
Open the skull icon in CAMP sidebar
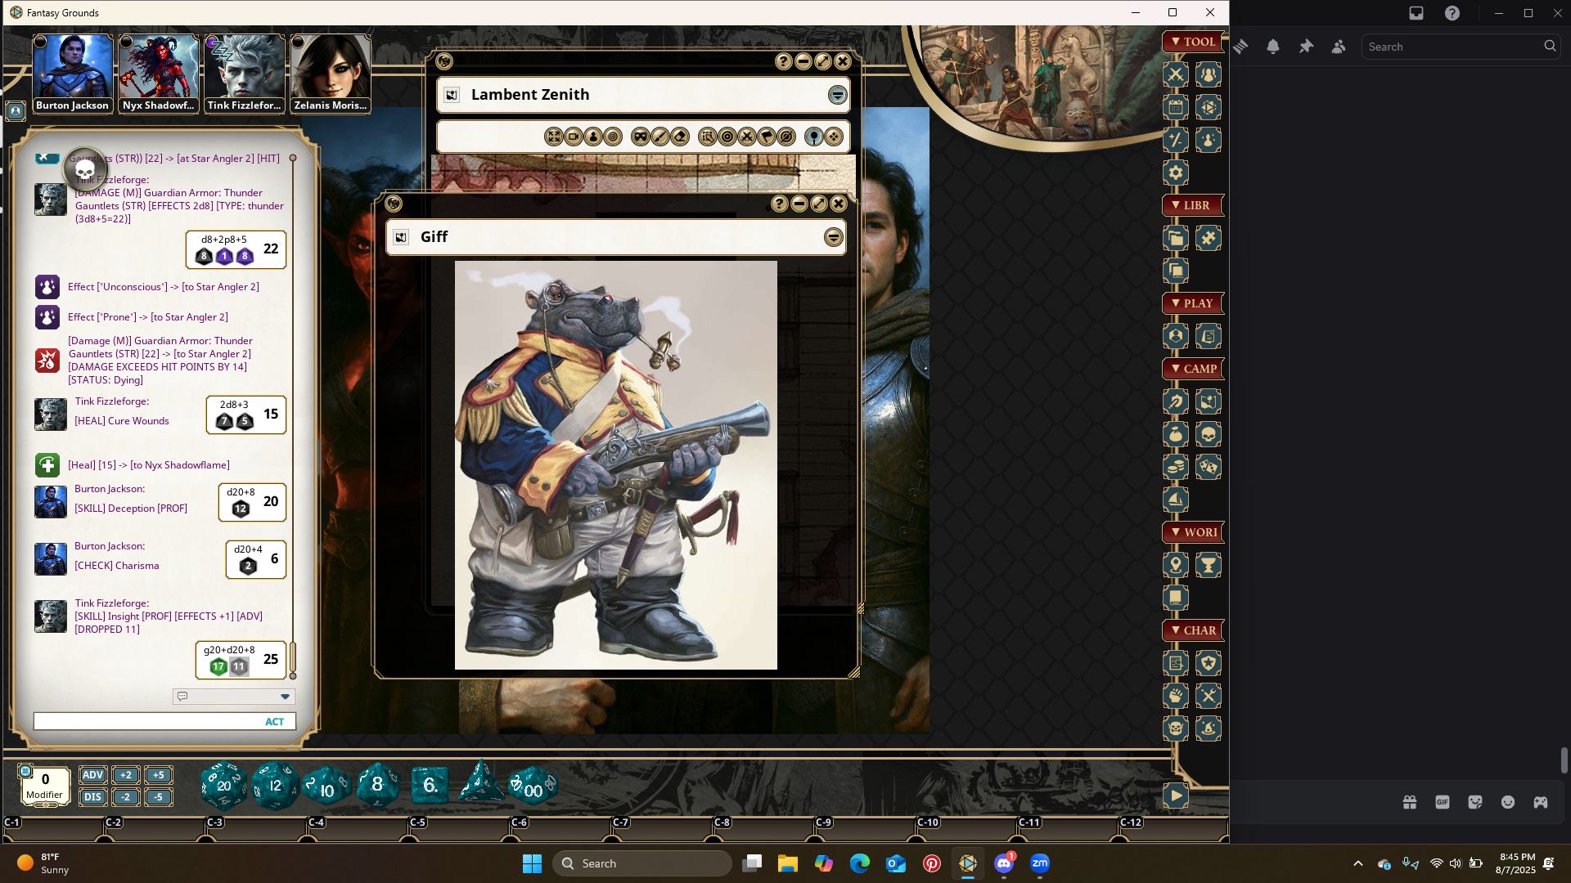tap(1208, 434)
